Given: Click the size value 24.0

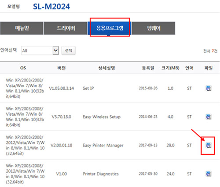Looking at the screenshot, I should coord(170,174).
